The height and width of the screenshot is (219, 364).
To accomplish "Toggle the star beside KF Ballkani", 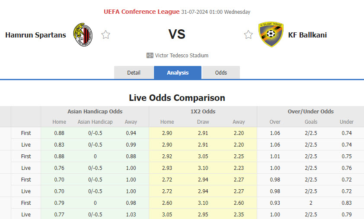I will [248, 35].
